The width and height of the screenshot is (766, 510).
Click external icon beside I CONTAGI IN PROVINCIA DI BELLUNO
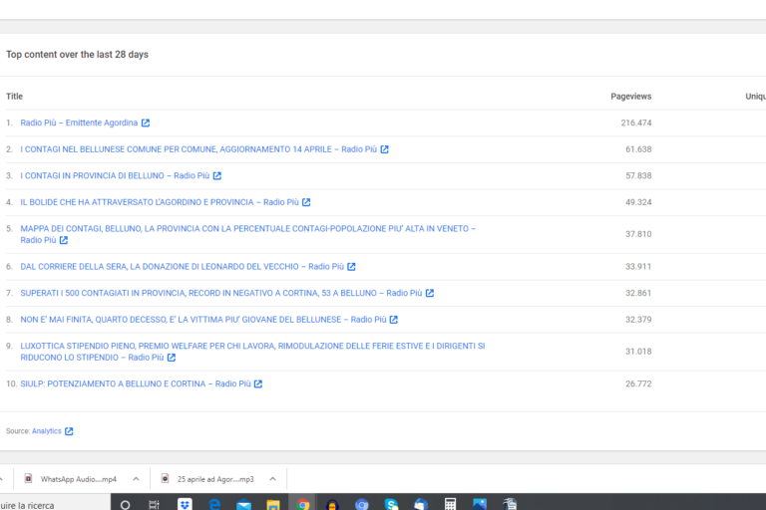(217, 175)
